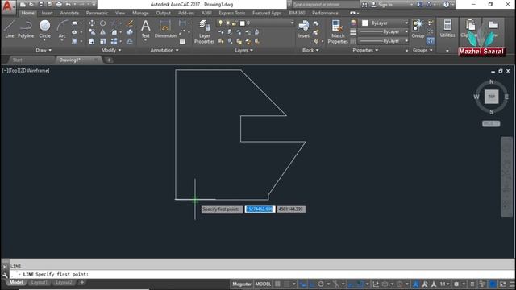Screen dimensions: 516x290
Task: Select the Fillet tool in Modify panel
Action: click(114, 32)
